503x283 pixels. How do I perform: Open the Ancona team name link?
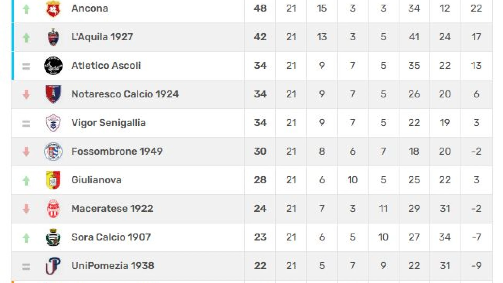click(x=90, y=8)
